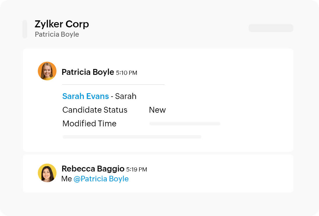
Task: Select the Modified Time label
Action: [89, 124]
